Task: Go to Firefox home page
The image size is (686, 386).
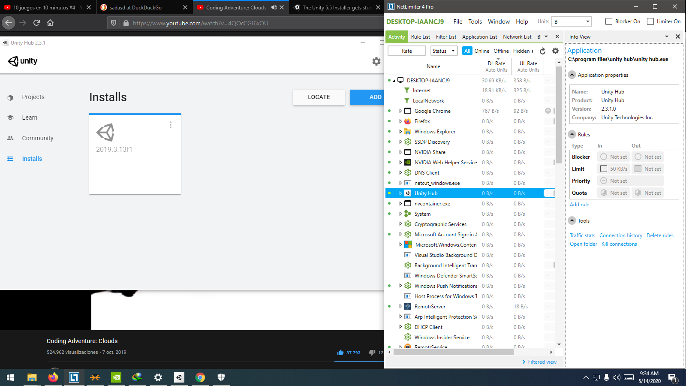Action: pos(50,23)
